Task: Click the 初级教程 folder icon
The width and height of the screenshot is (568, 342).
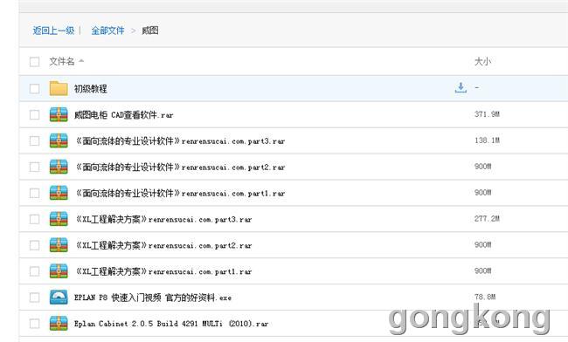Action: click(x=59, y=89)
